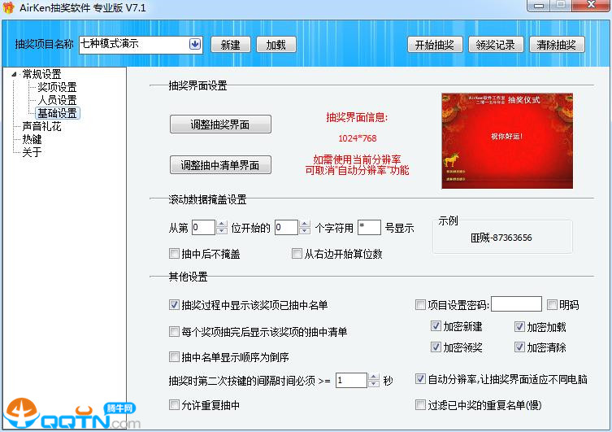Click 调整抽中清单界面 button
612x432 pixels.
click(220, 165)
